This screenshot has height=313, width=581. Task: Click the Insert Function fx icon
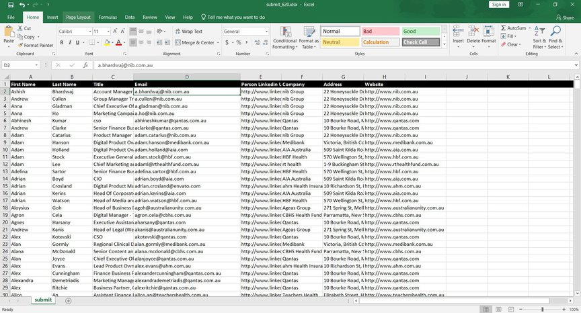pos(85,66)
